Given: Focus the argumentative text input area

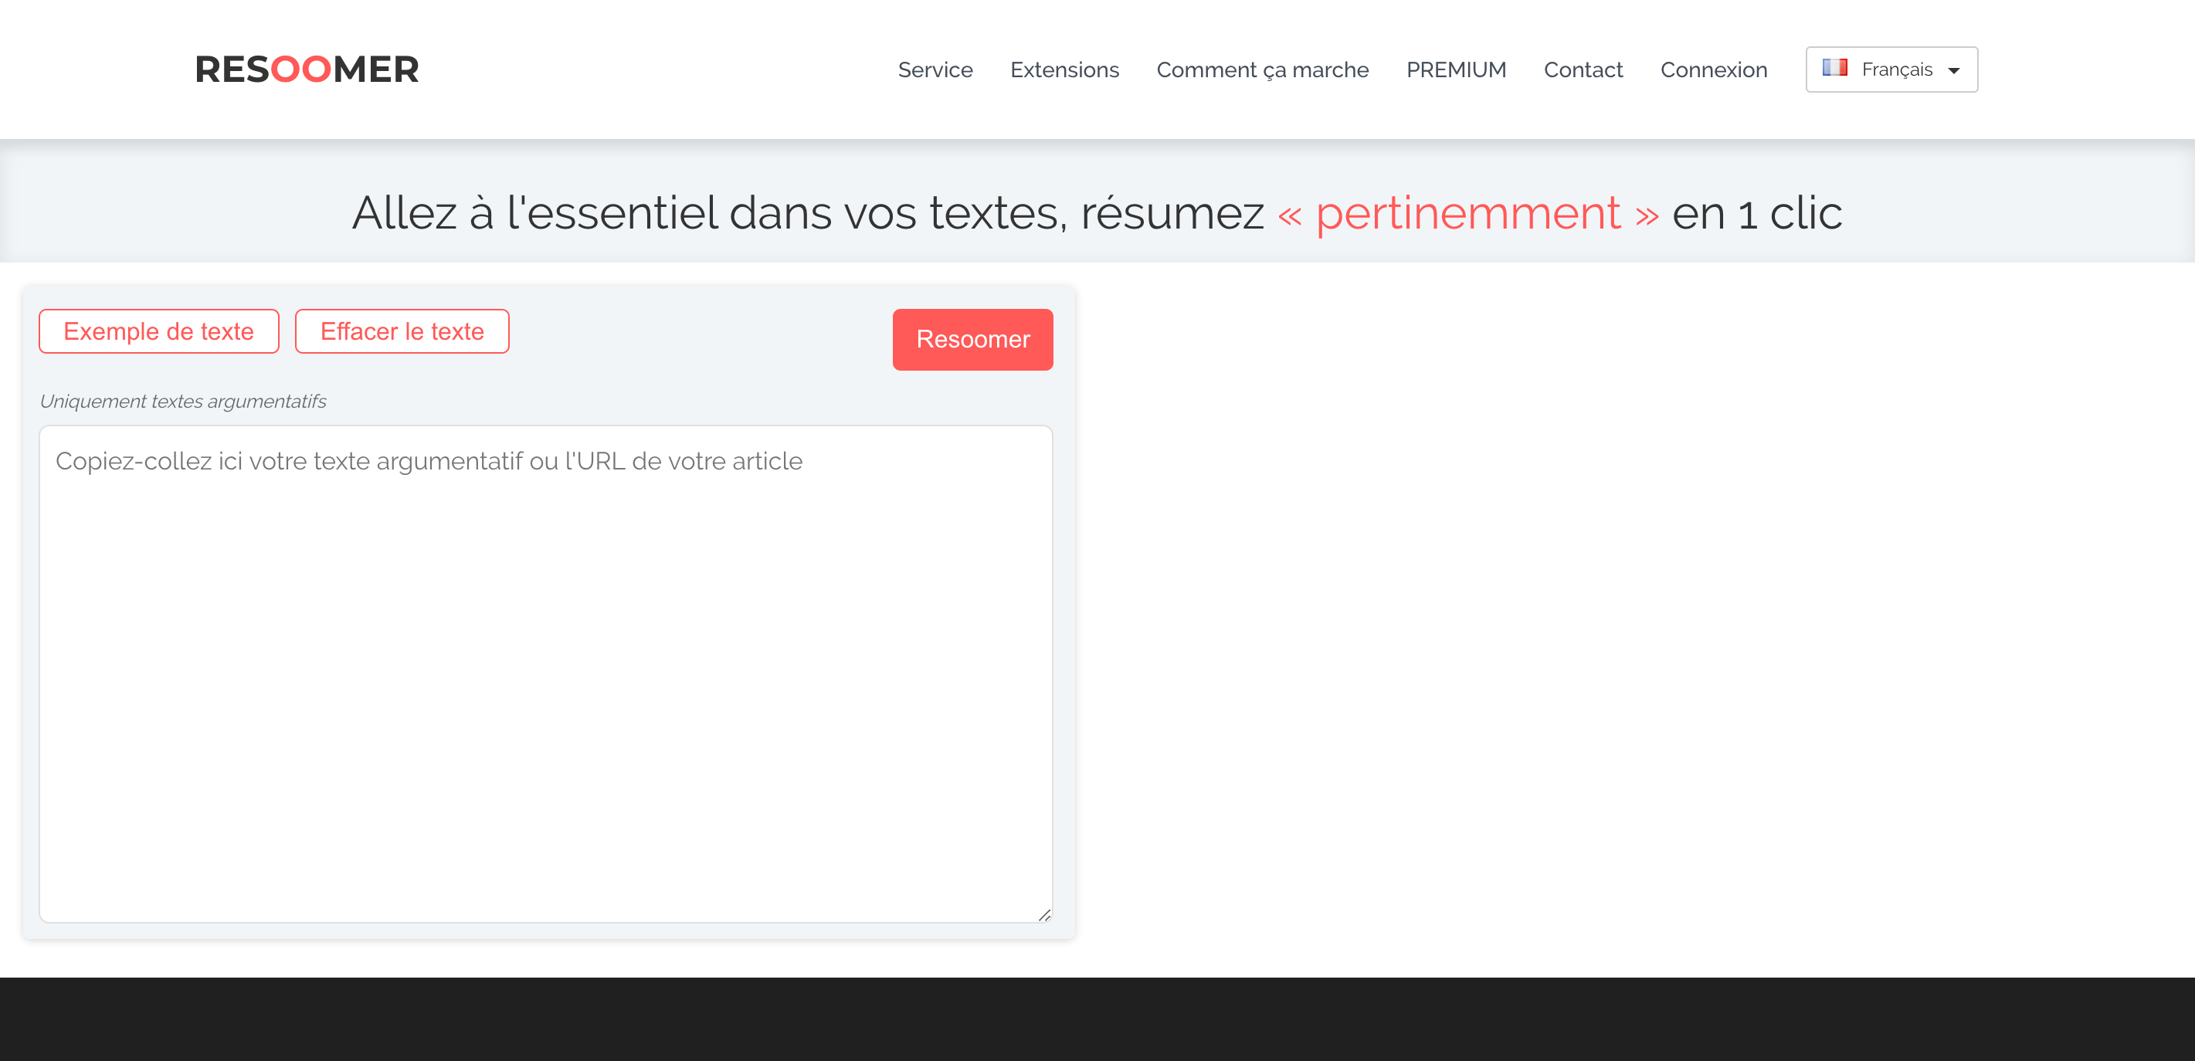Looking at the screenshot, I should [545, 673].
